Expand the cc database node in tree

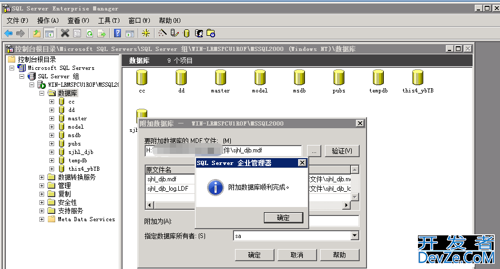(52, 102)
